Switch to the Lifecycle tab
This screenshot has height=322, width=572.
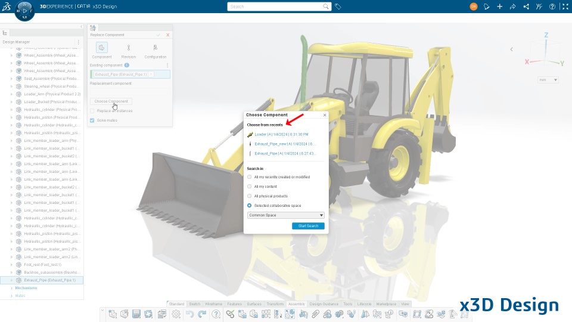click(364, 304)
